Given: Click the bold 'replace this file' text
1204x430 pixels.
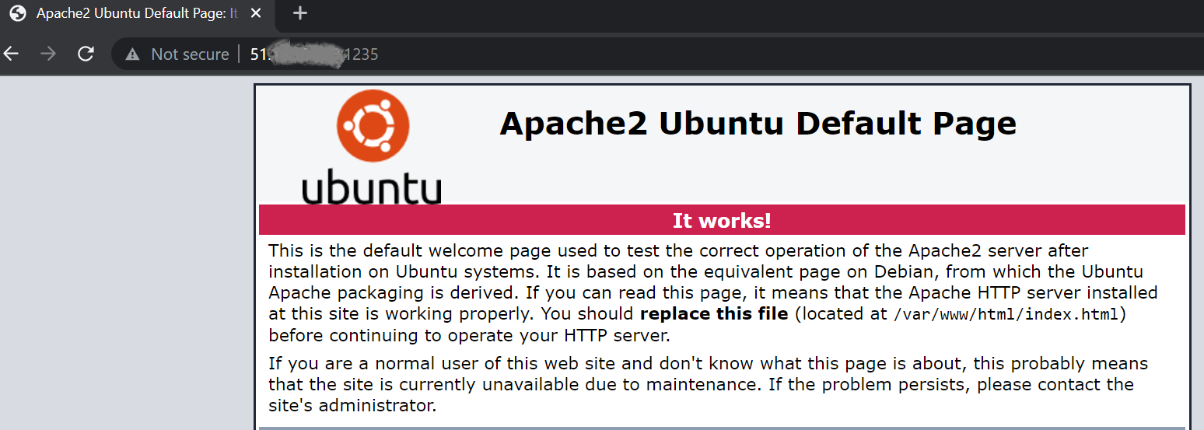Looking at the screenshot, I should click(714, 314).
